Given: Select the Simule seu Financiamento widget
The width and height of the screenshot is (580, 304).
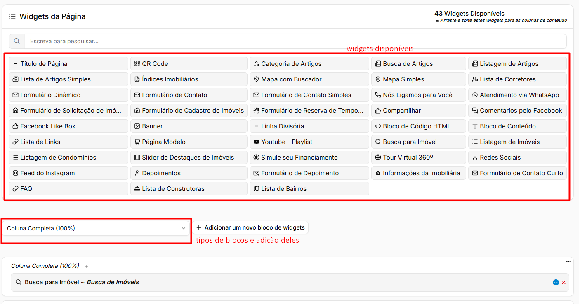Looking at the screenshot, I should (309, 158).
